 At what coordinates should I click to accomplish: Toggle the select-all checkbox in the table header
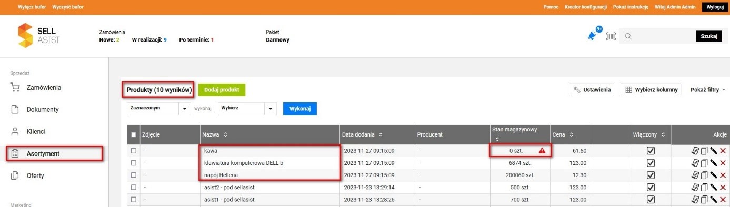coord(134,134)
